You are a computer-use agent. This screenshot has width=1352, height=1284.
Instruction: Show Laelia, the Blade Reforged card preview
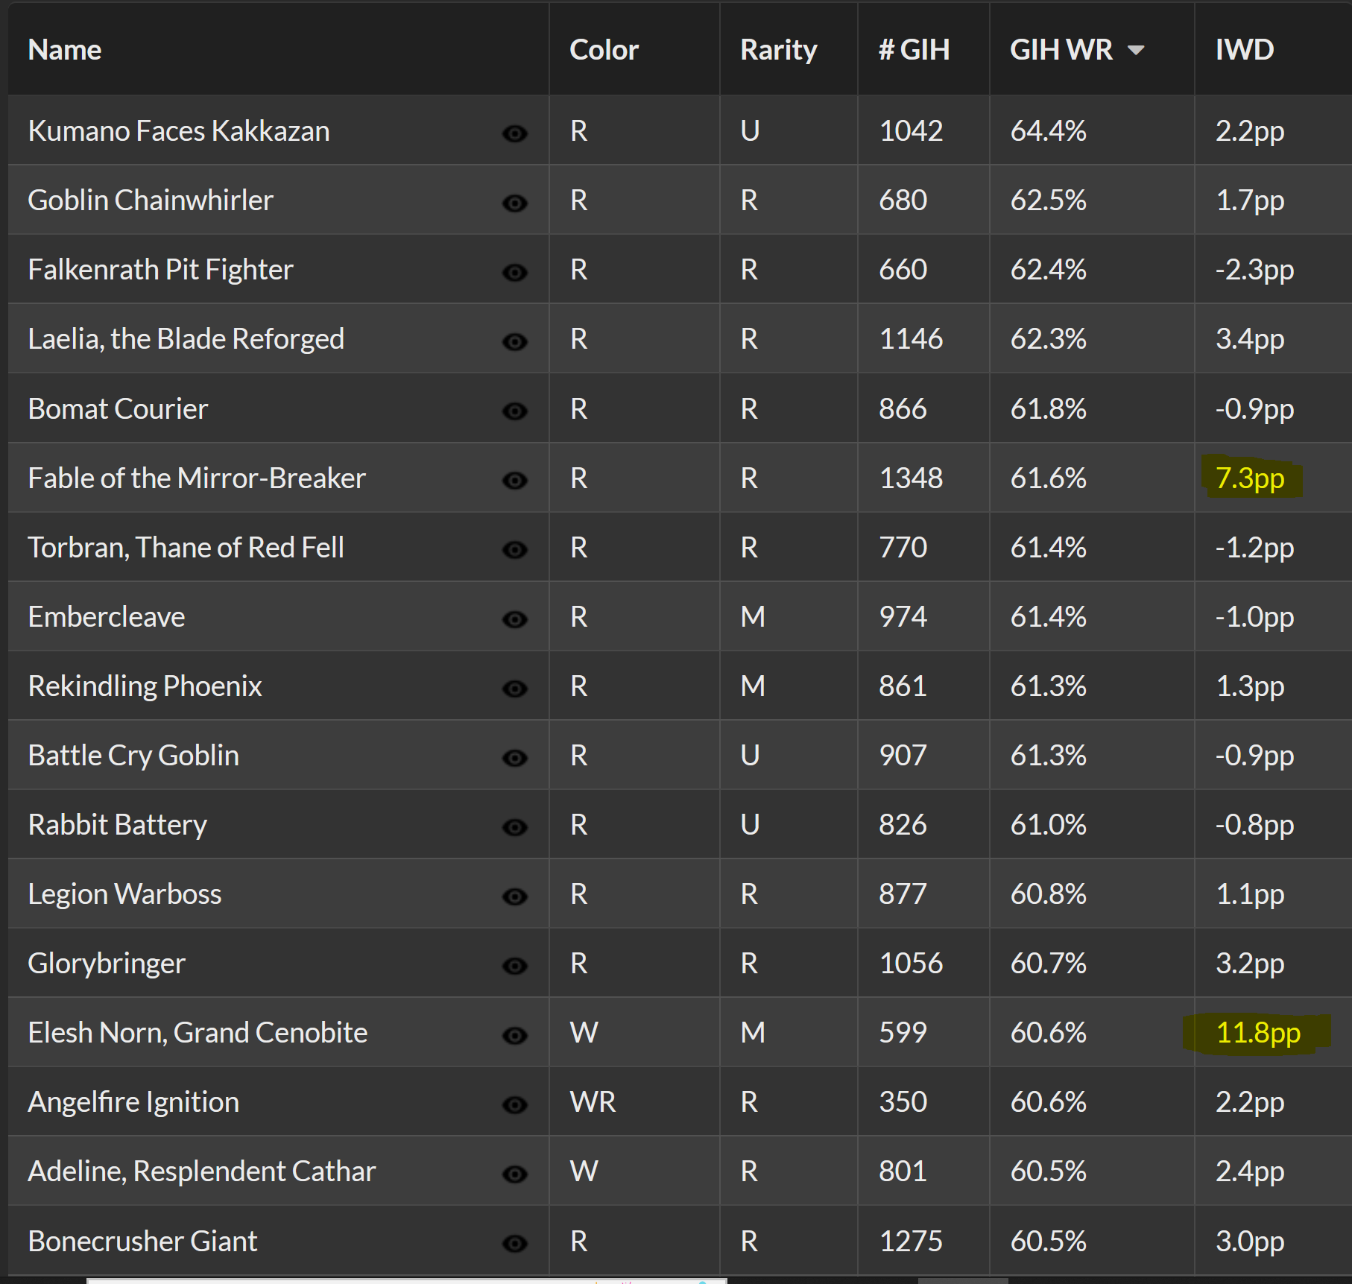coord(514,341)
